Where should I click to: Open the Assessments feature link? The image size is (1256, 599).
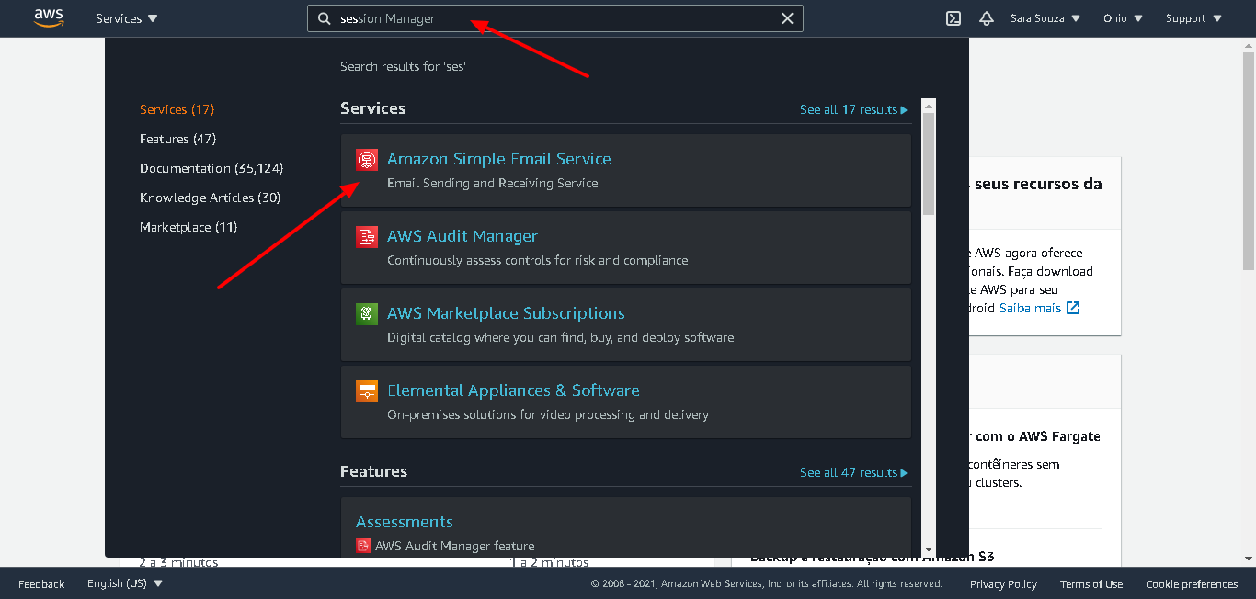tap(405, 522)
